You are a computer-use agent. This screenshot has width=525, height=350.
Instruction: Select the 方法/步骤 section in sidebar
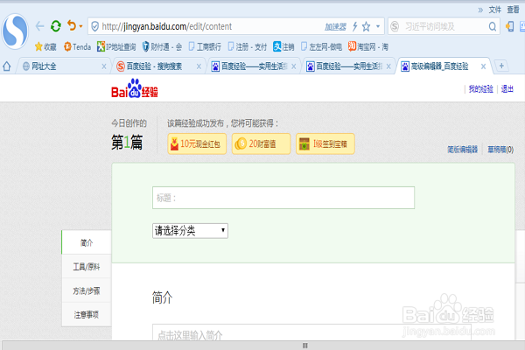(87, 290)
